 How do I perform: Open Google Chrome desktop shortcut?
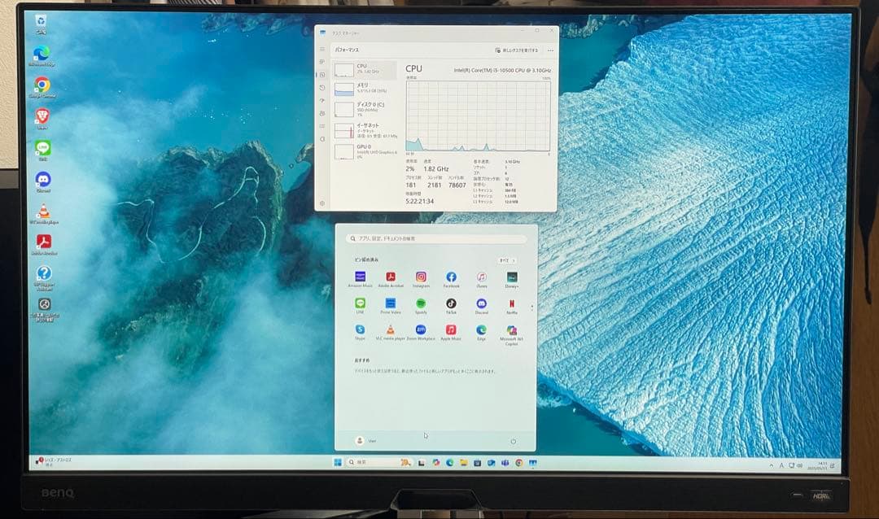pyautogui.click(x=42, y=85)
